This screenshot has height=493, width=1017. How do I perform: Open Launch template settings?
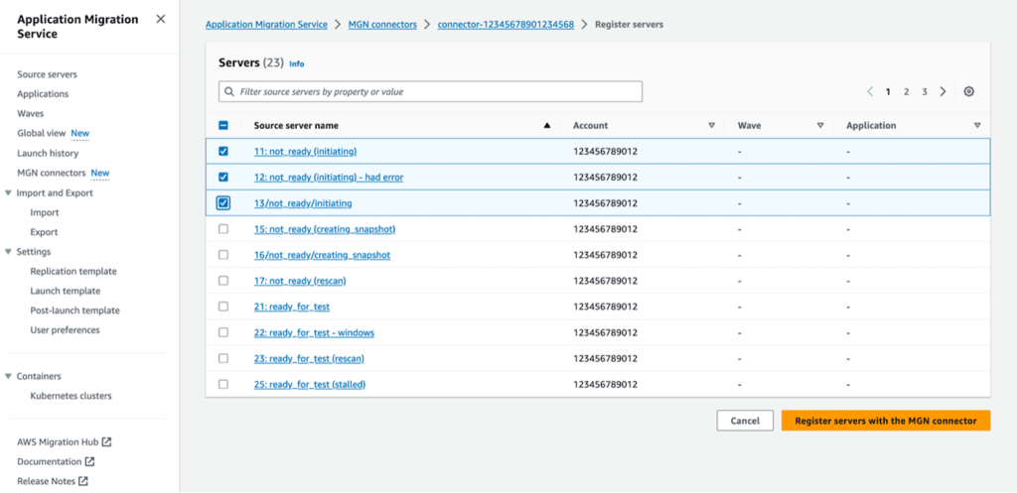65,291
